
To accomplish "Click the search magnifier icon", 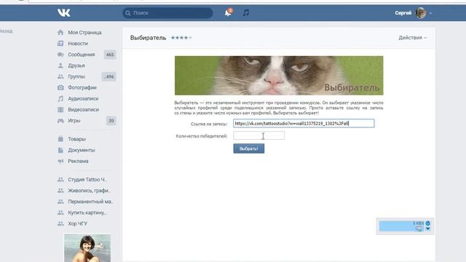I will [x=128, y=13].
